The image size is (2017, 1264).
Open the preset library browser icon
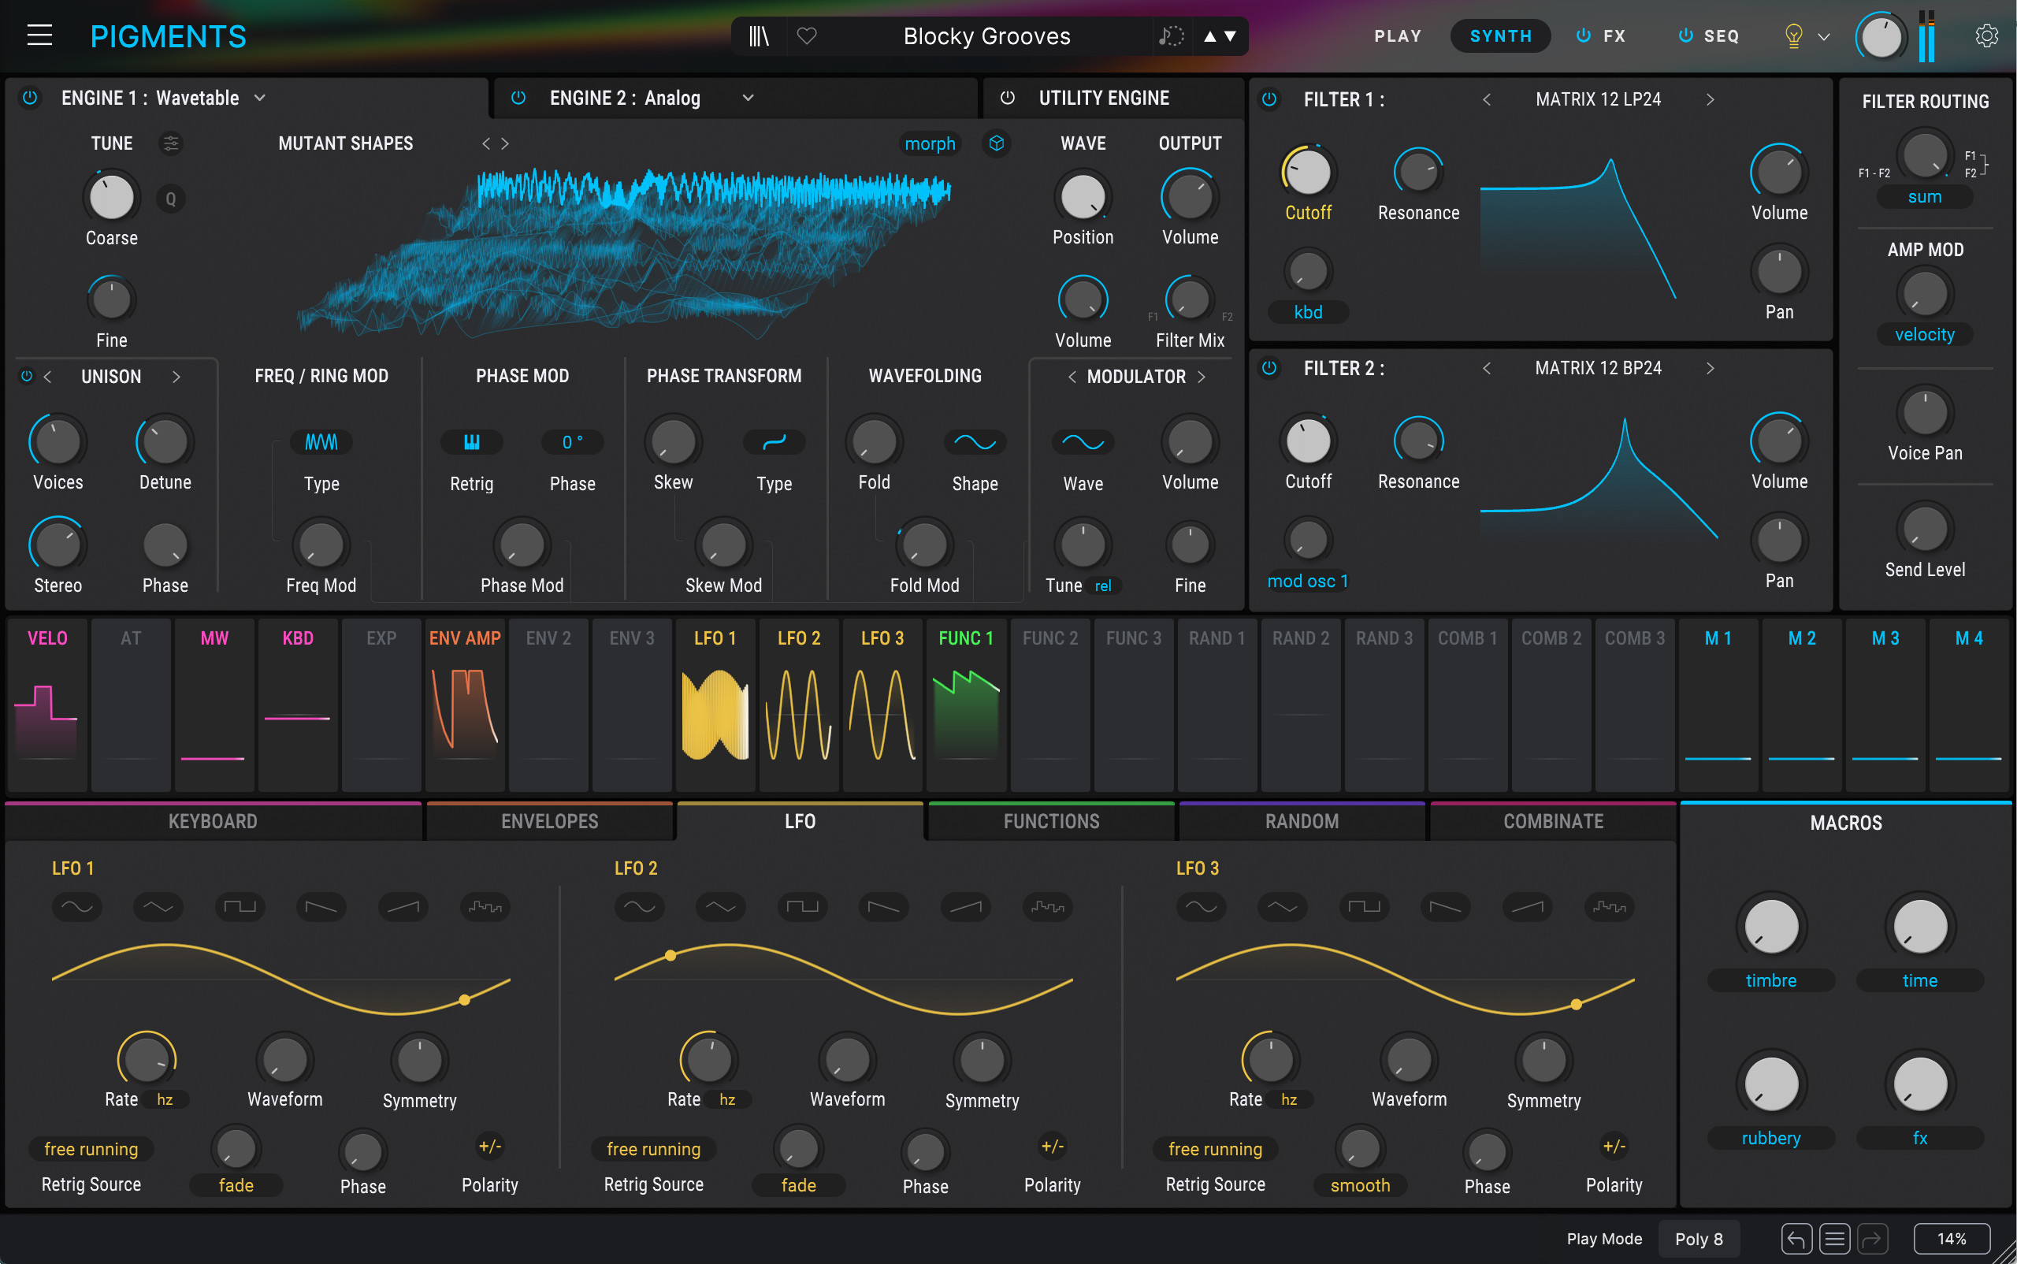(x=758, y=36)
